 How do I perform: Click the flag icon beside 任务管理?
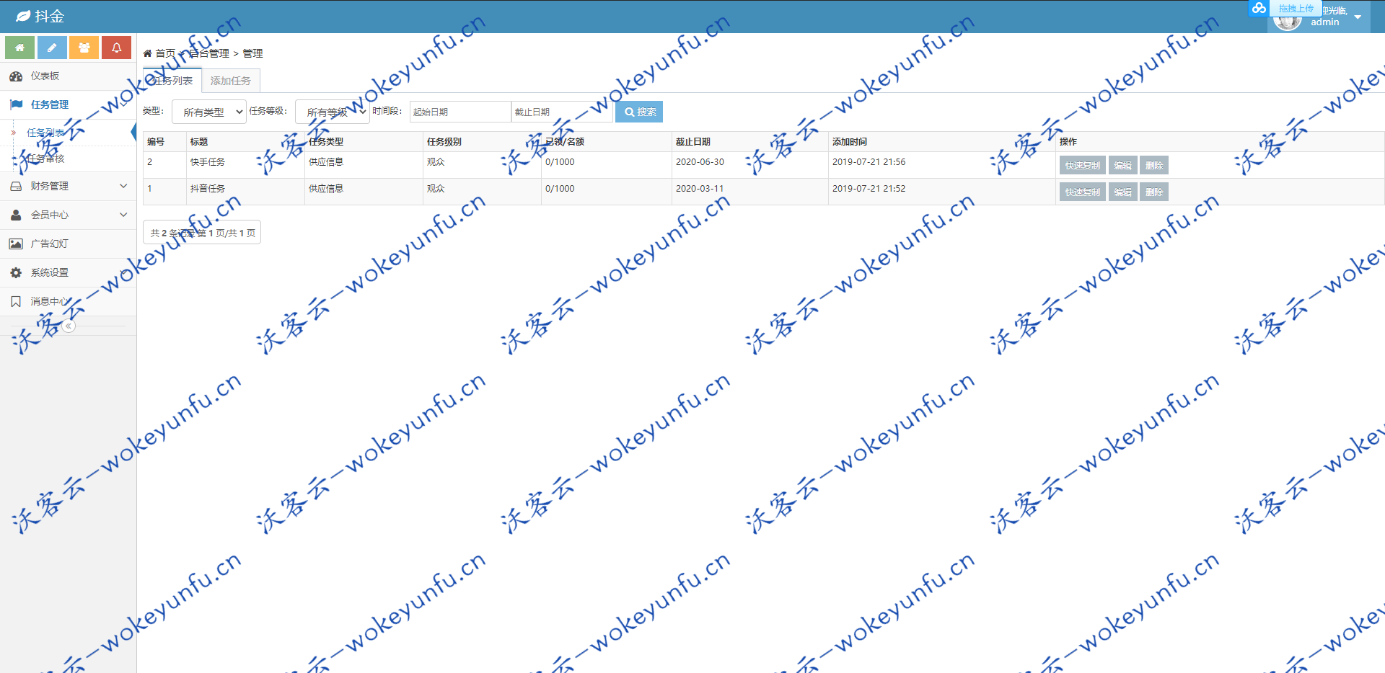point(16,104)
